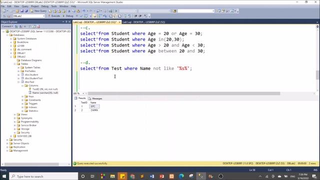320x180 pixels.
Task: Open the Help menu
Action: click(73, 6)
